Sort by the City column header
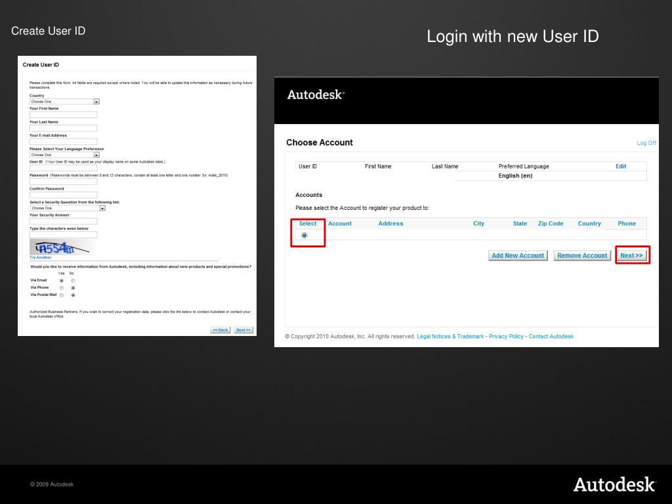This screenshot has width=672, height=504. pyautogui.click(x=478, y=224)
